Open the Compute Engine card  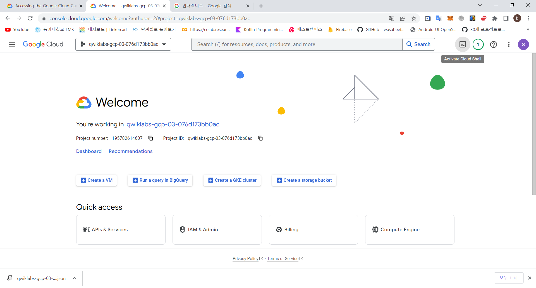(410, 230)
